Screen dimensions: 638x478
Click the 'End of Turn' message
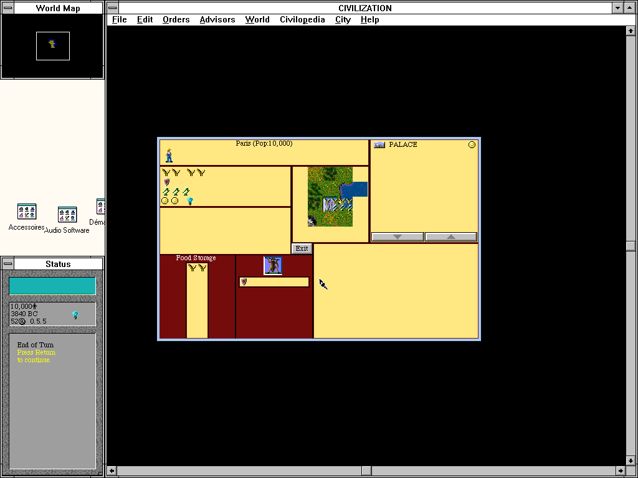pyautogui.click(x=36, y=345)
